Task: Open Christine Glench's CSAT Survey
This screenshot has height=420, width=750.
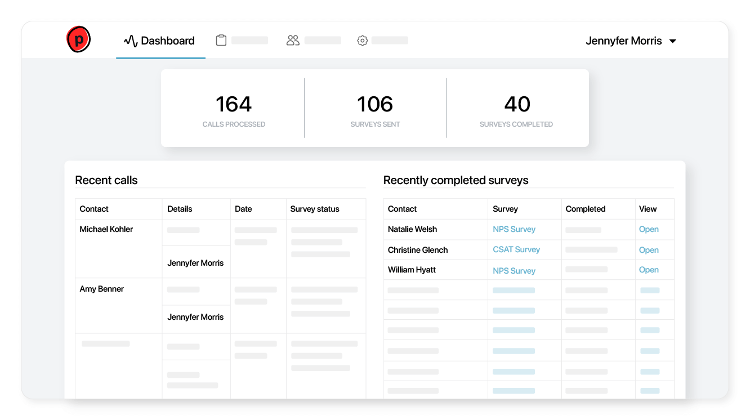Action: coord(516,249)
